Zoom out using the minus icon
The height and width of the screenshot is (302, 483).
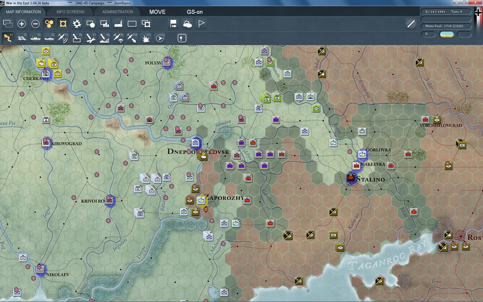point(35,24)
